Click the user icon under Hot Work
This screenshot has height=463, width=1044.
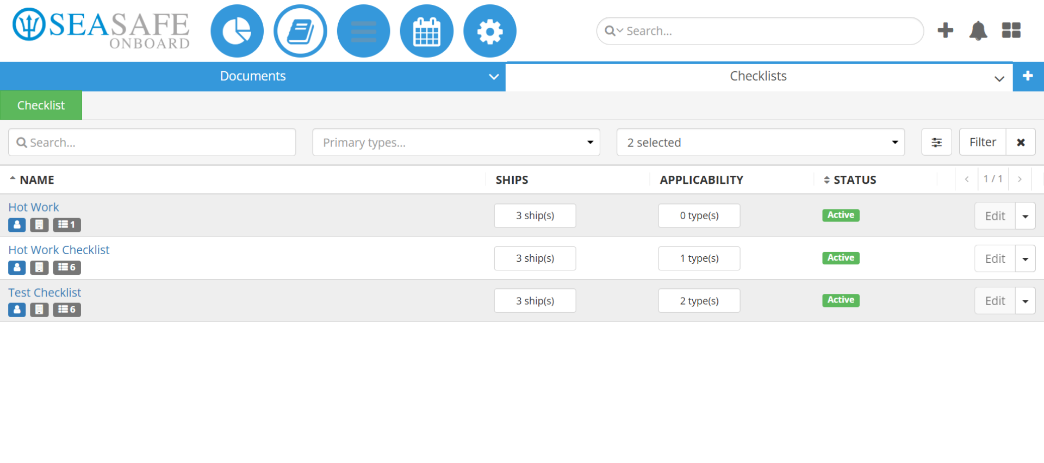click(x=17, y=225)
